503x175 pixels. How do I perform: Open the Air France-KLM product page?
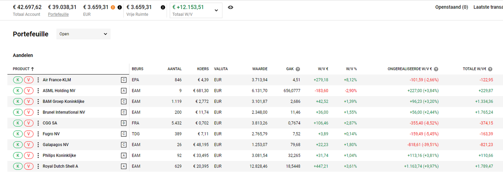click(57, 80)
